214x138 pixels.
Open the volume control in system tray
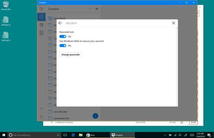click(180, 135)
